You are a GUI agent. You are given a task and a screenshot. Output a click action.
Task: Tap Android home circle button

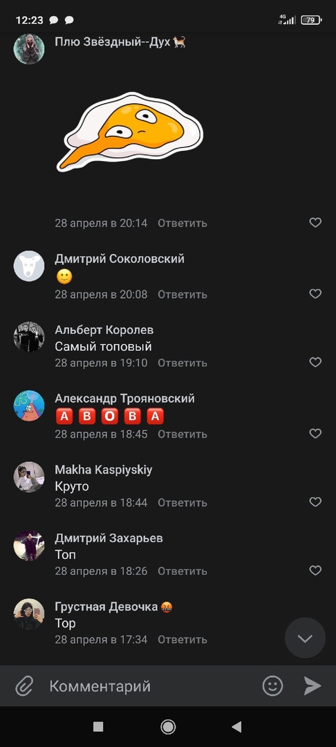168,726
